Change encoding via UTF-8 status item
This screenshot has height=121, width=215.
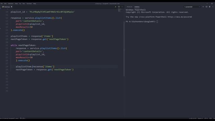[206, 118]
